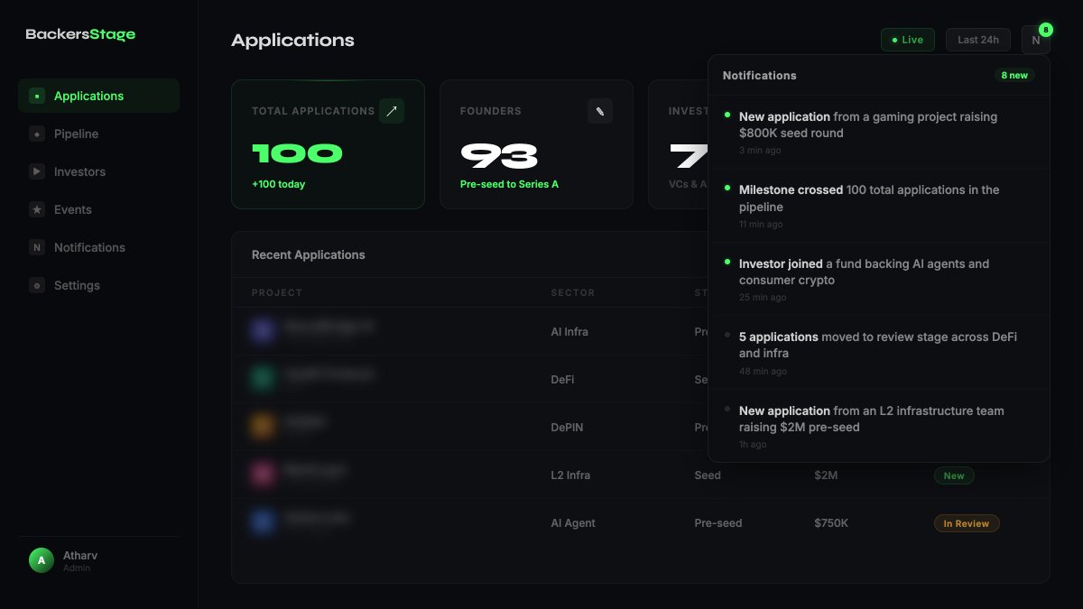The image size is (1083, 609).
Task: Open Investors via its play-arrow icon
Action: pos(36,171)
